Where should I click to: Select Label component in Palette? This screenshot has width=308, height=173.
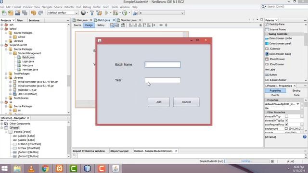[x=272, y=70]
